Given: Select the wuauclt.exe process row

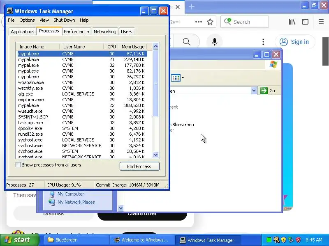Looking at the screenshot, I should [x=82, y=111].
